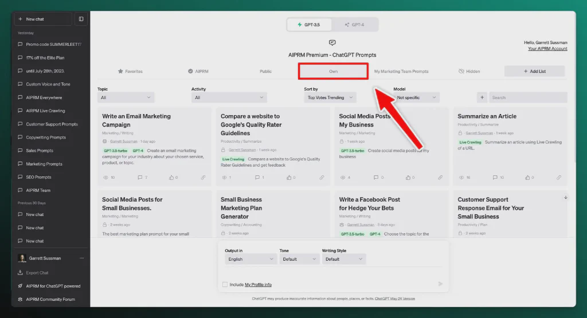The width and height of the screenshot is (587, 318).
Task: Switch model to GPT-4
Action: (x=354, y=25)
